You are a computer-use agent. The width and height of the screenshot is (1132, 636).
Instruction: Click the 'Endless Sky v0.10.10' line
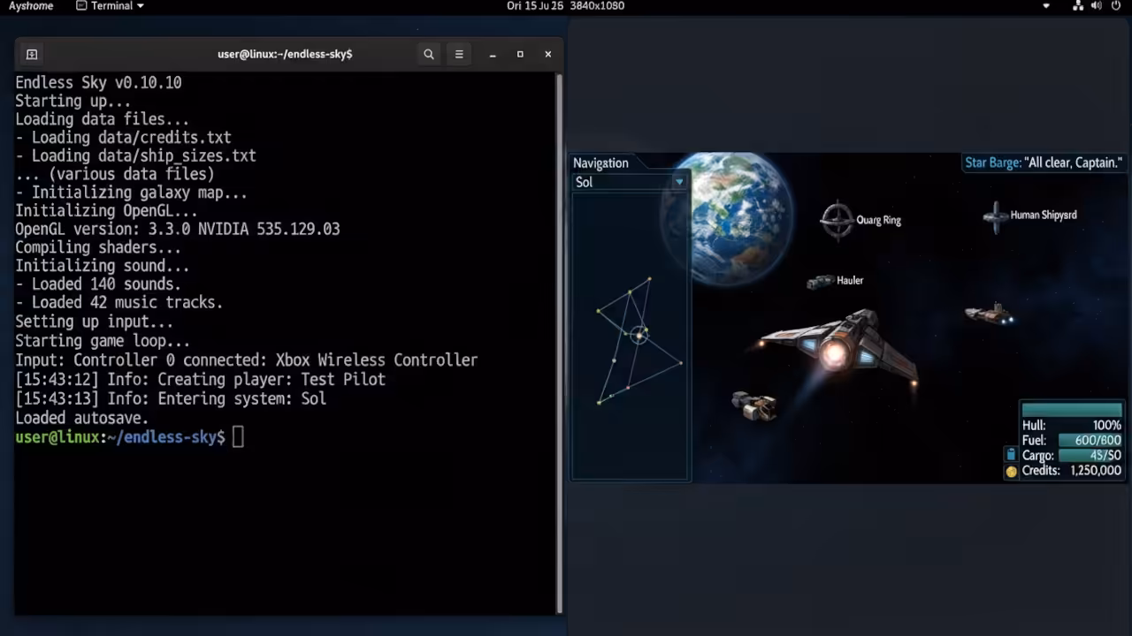point(98,82)
